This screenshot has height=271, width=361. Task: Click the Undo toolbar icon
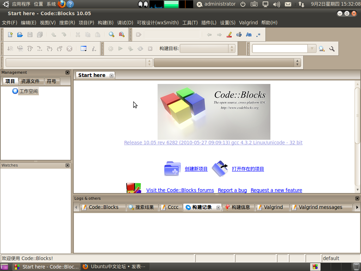coord(54,35)
